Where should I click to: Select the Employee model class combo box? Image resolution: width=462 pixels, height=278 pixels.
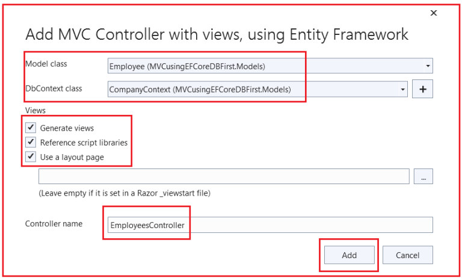(270, 66)
